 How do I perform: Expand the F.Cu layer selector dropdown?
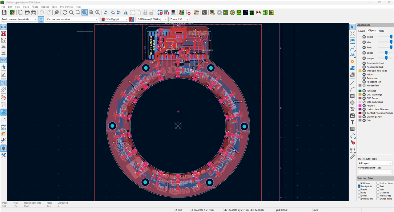(115, 19)
